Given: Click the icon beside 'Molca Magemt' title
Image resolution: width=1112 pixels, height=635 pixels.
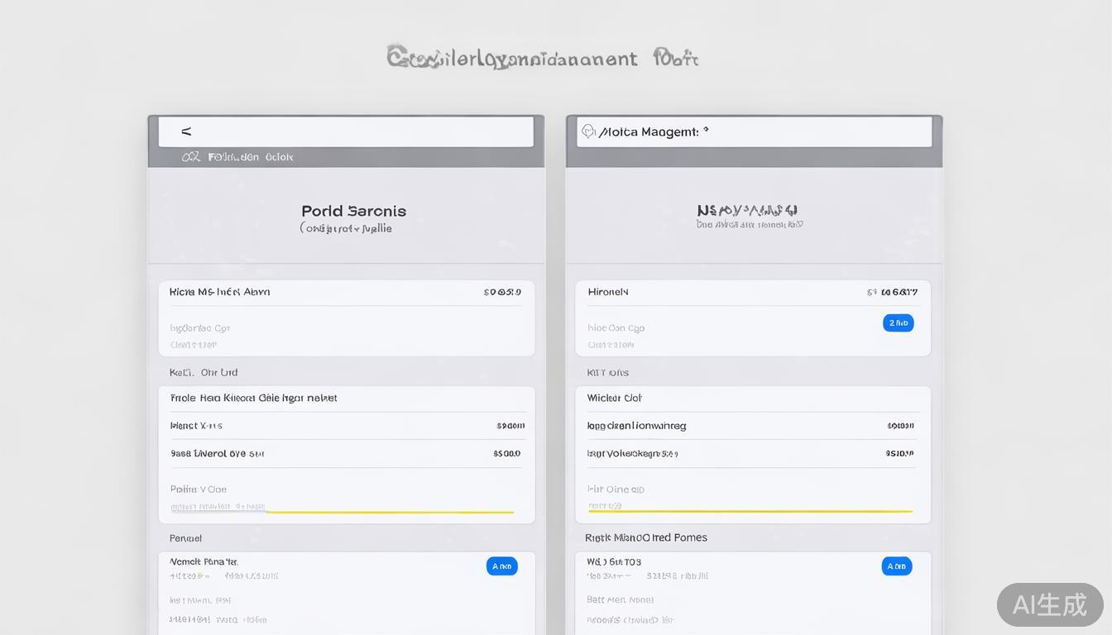Looking at the screenshot, I should pyautogui.click(x=588, y=131).
